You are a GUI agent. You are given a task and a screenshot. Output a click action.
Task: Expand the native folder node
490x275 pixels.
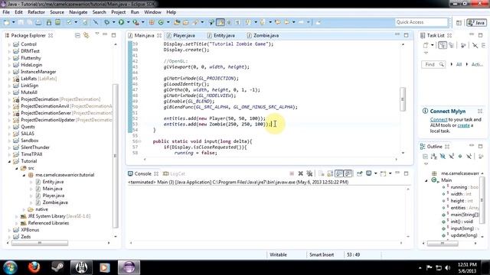(24, 209)
